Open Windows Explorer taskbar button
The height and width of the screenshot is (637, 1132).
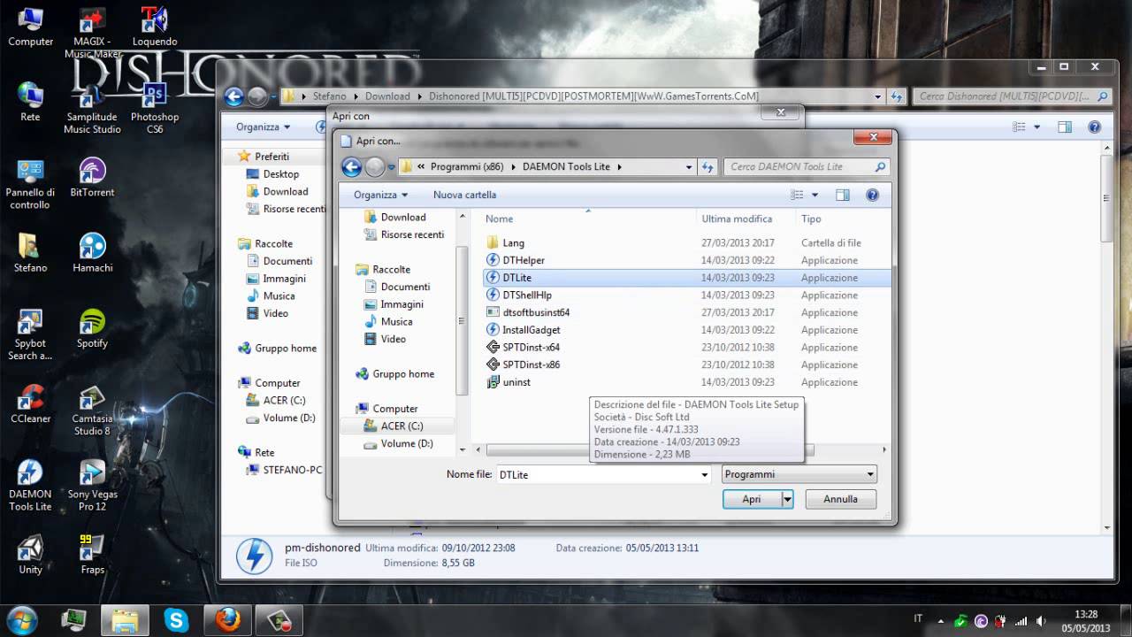[125, 619]
